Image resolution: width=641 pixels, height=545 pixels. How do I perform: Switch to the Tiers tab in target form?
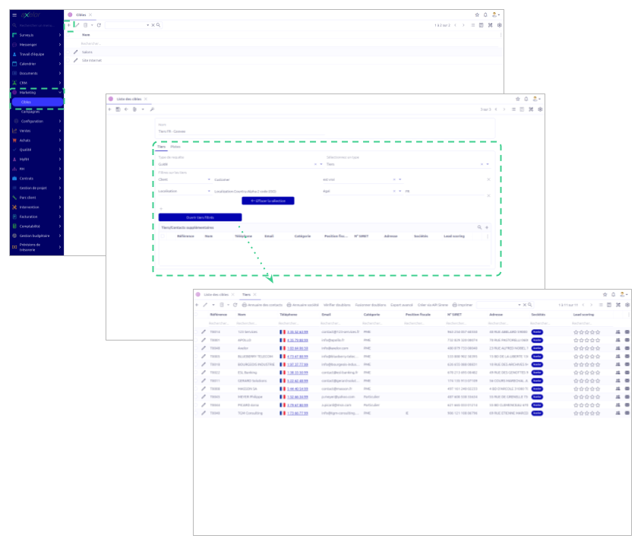(x=162, y=147)
